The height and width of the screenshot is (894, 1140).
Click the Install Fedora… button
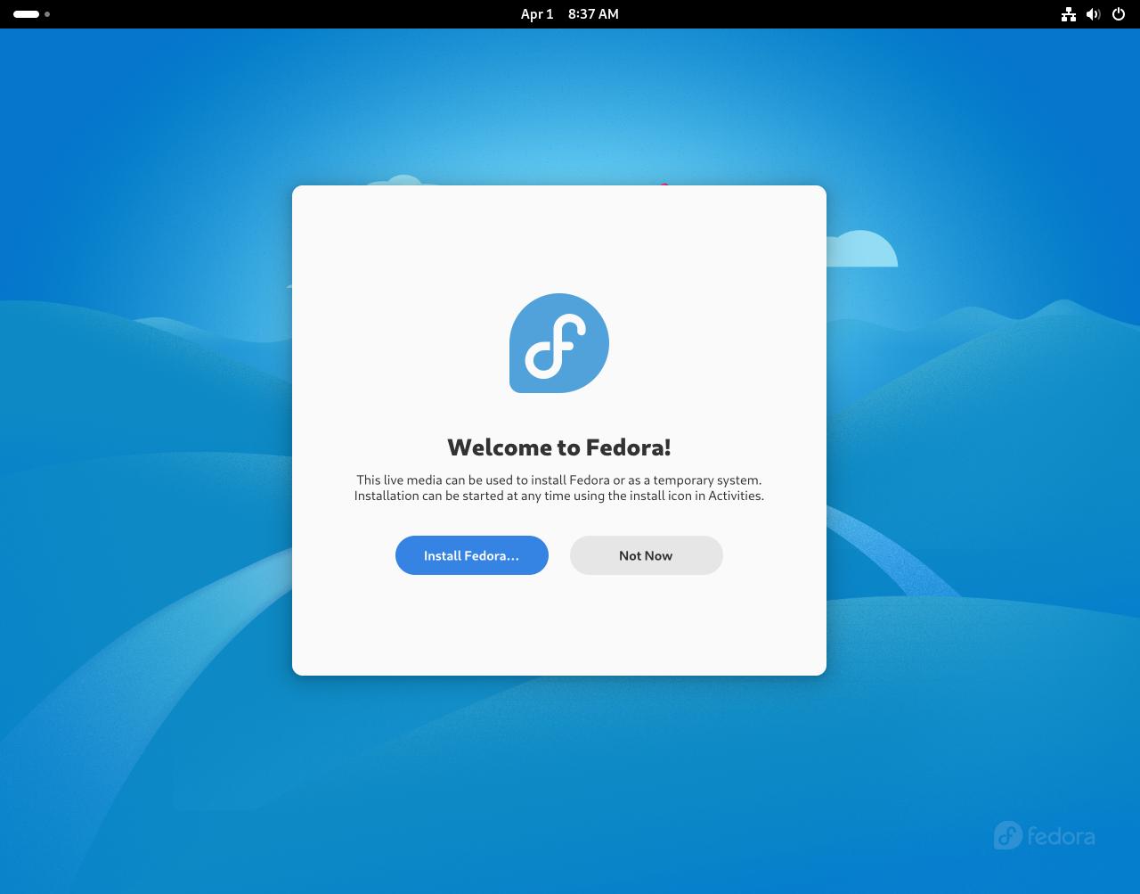click(472, 555)
